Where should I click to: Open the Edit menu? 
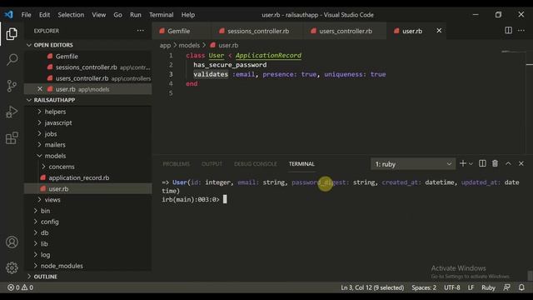click(44, 15)
